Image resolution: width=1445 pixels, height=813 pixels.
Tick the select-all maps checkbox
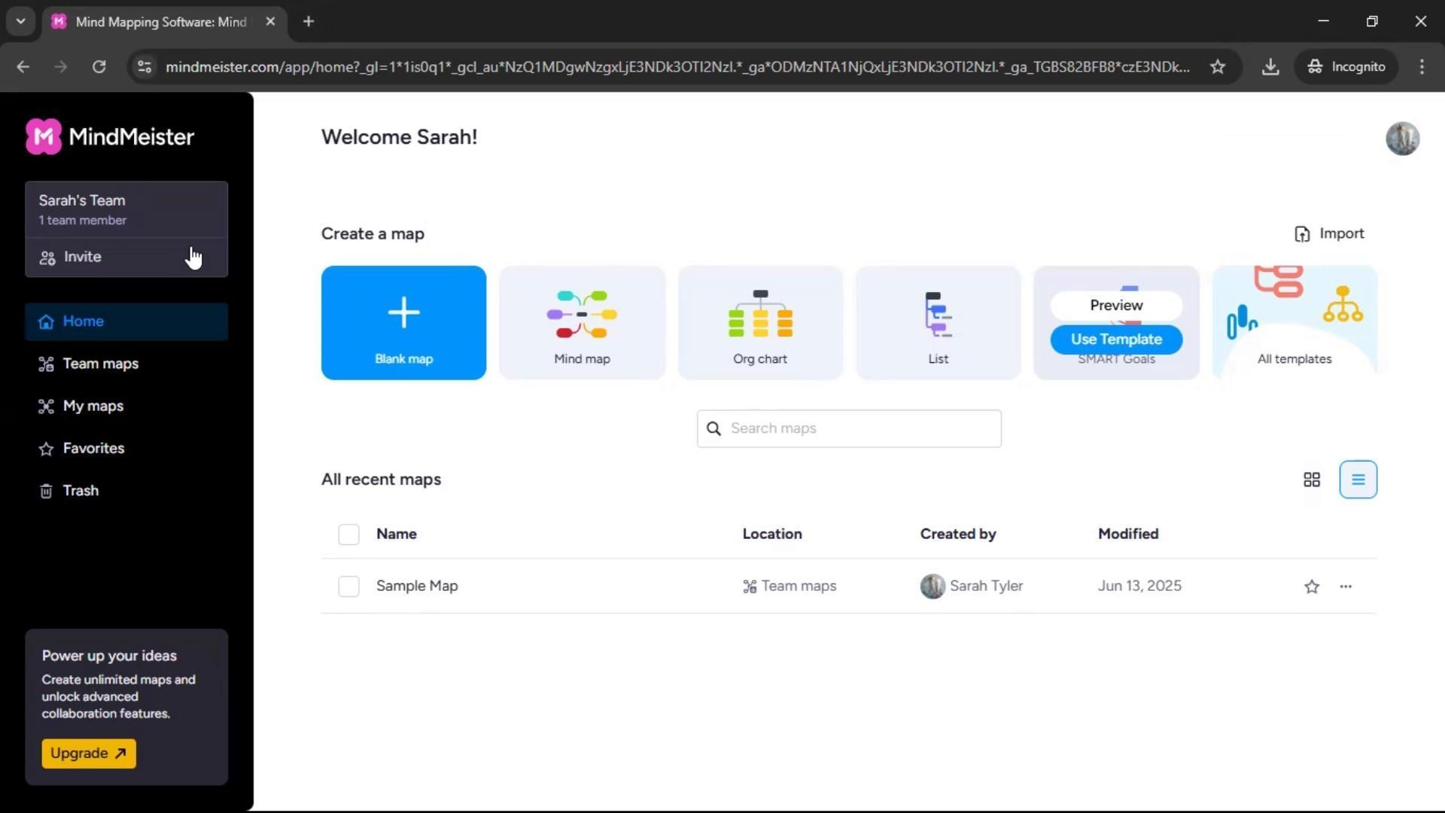pos(348,534)
